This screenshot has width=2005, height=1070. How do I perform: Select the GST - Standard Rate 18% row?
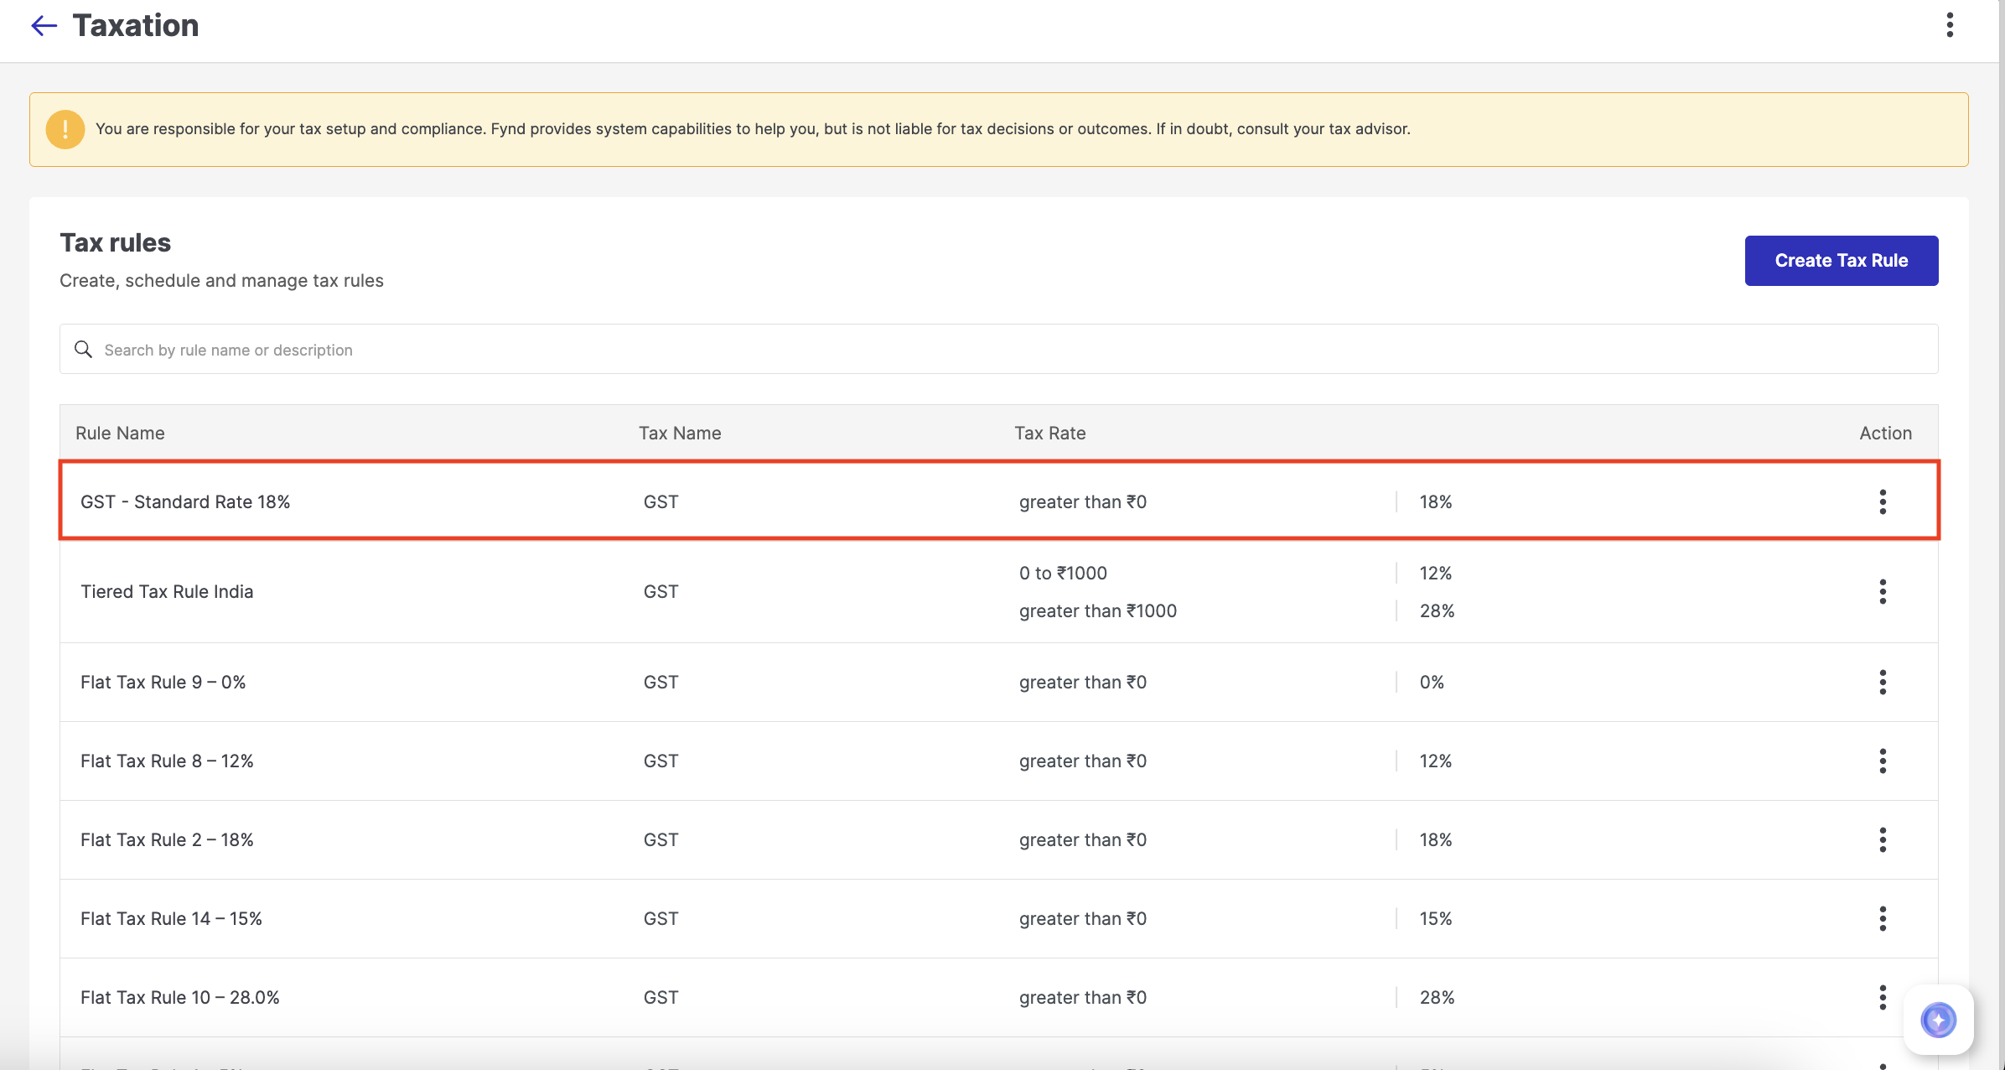tap(185, 501)
